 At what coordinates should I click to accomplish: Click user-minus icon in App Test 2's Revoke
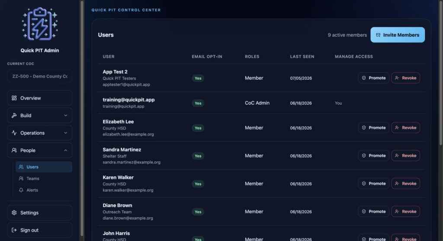tap(397, 78)
